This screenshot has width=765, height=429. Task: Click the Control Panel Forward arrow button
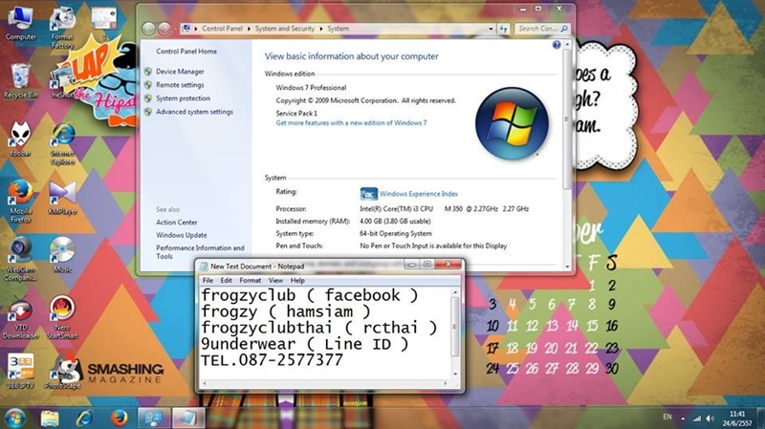(164, 29)
